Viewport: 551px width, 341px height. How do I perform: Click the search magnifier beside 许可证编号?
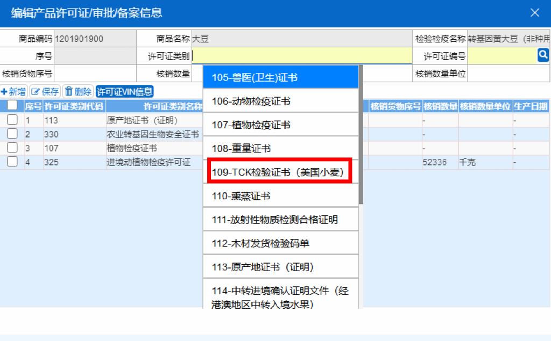543,54
